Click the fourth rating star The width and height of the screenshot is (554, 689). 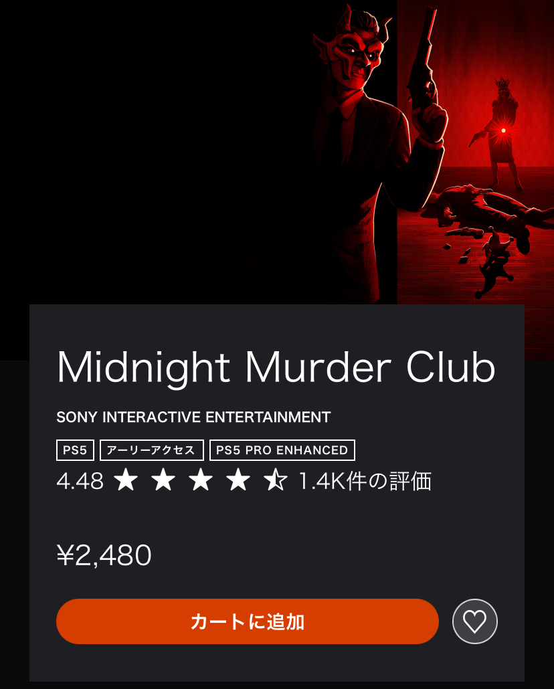click(x=238, y=480)
